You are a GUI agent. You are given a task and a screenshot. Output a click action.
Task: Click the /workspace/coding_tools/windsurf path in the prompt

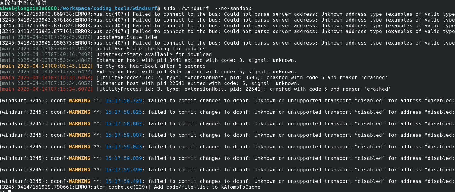pos(111,8)
